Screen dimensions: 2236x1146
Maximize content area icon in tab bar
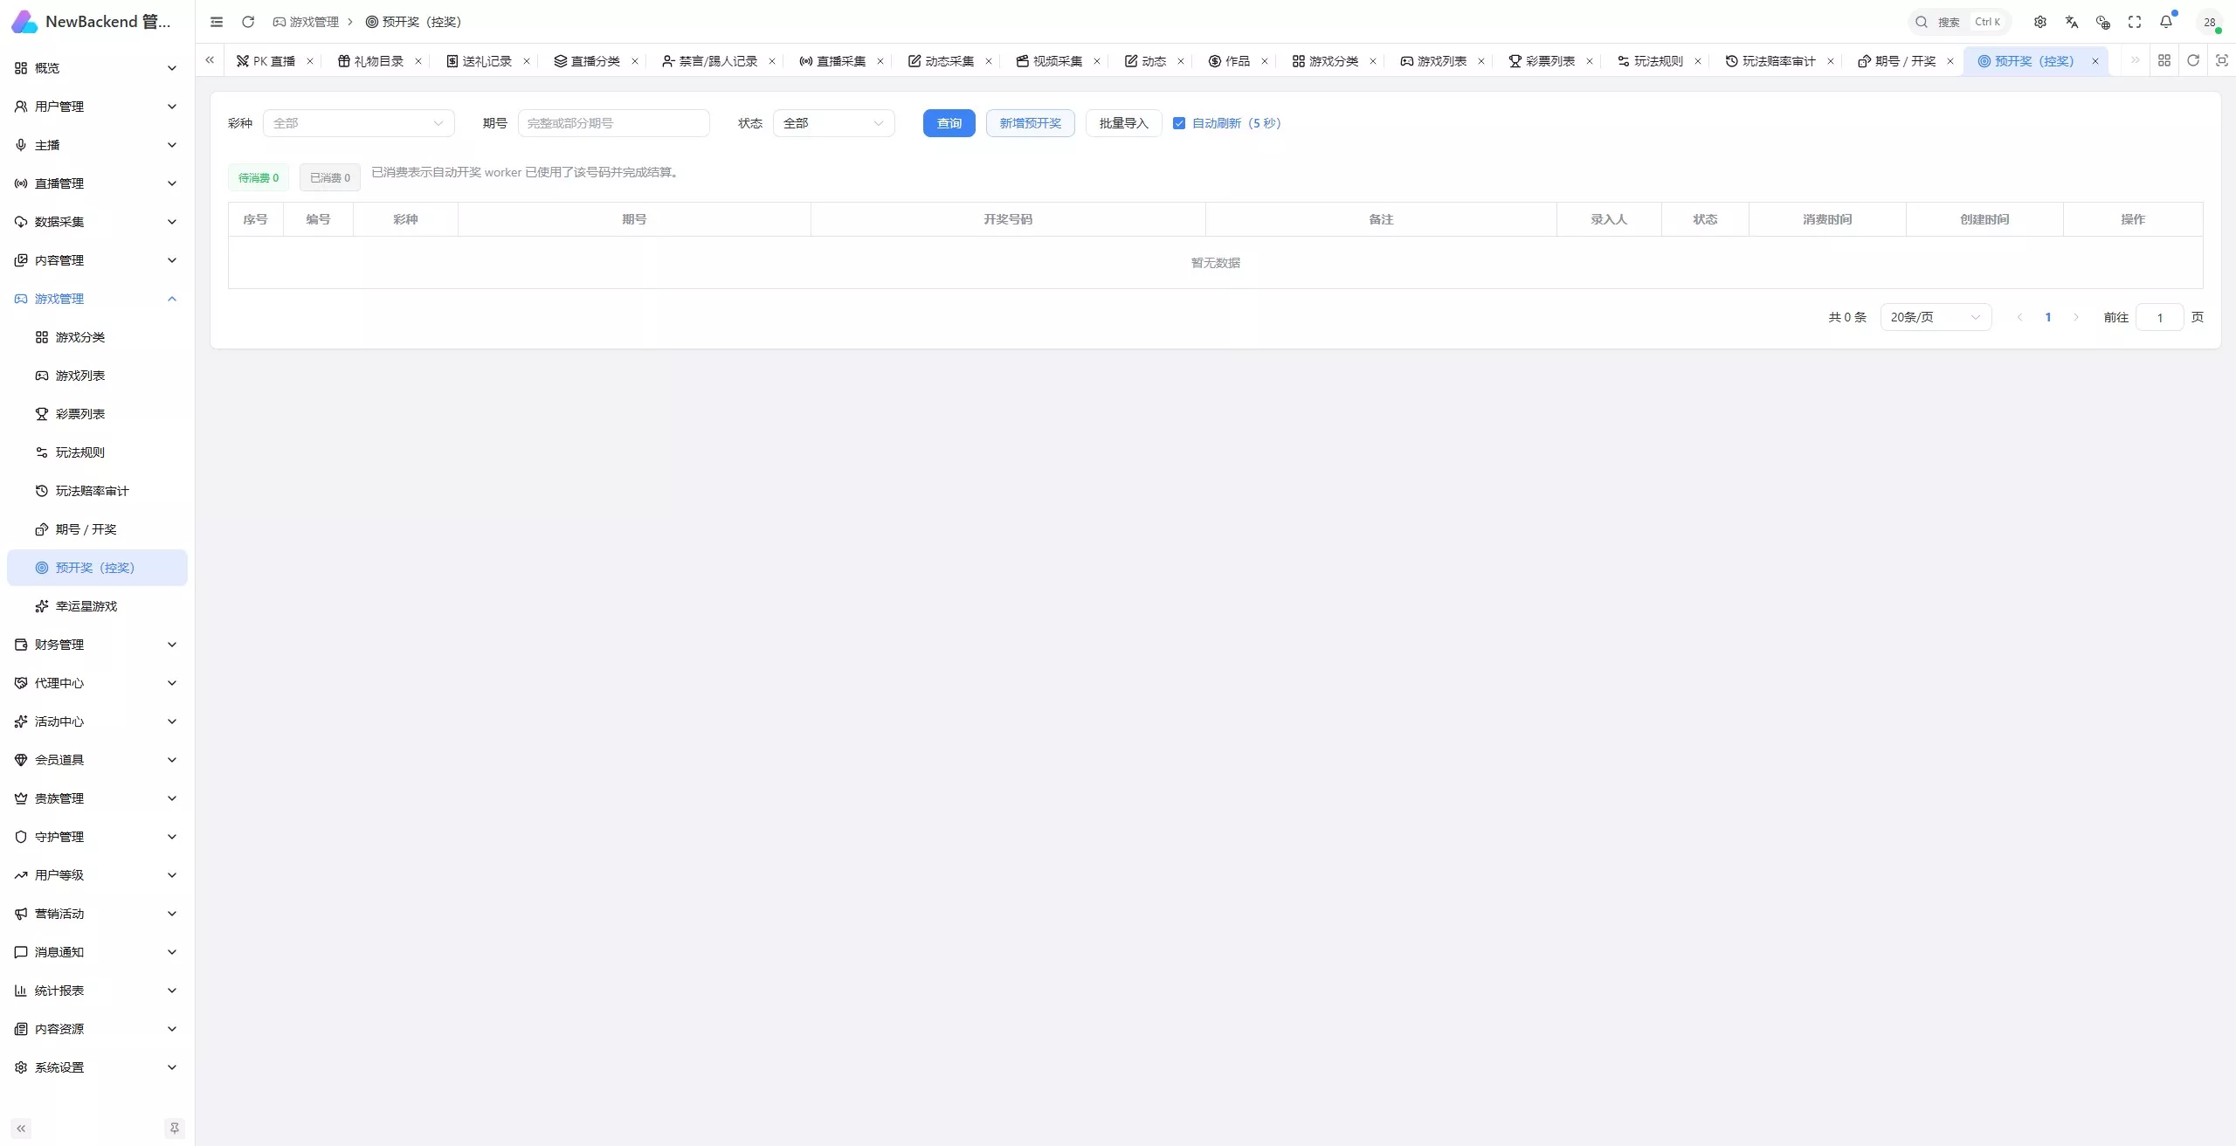click(x=2222, y=60)
